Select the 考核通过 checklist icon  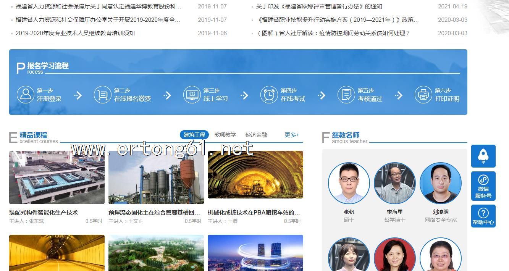(346, 95)
